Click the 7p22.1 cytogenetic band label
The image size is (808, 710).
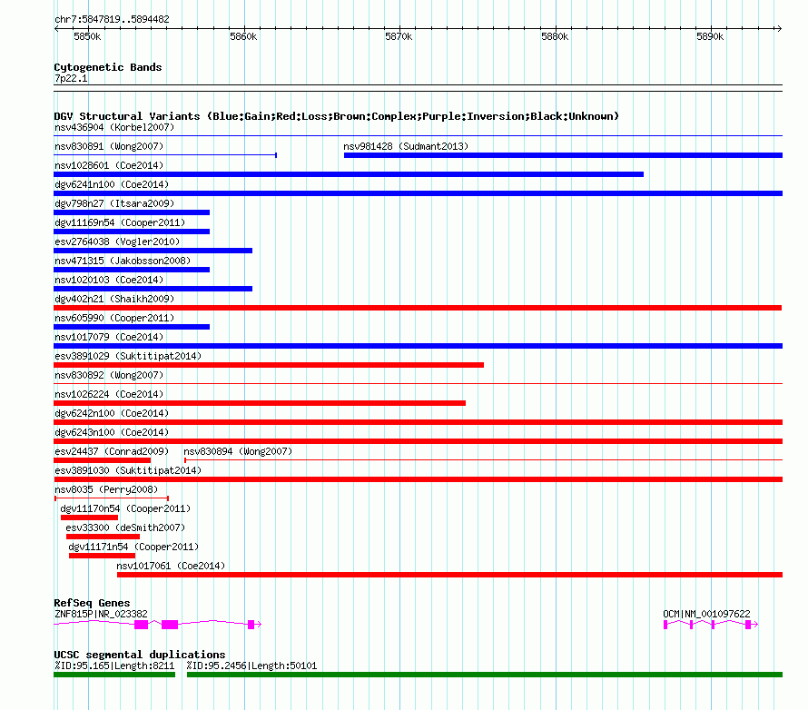[71, 78]
